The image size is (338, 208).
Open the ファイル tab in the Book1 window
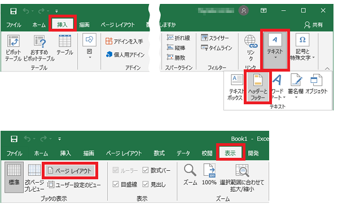(15, 153)
